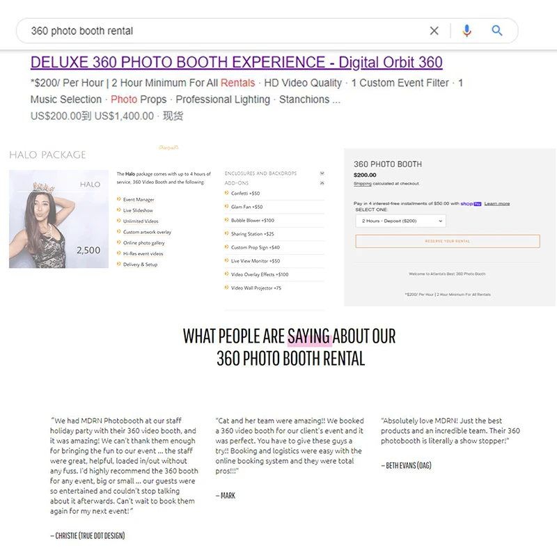Clear the search box with the X icon
The image size is (557, 557).
coord(434,31)
